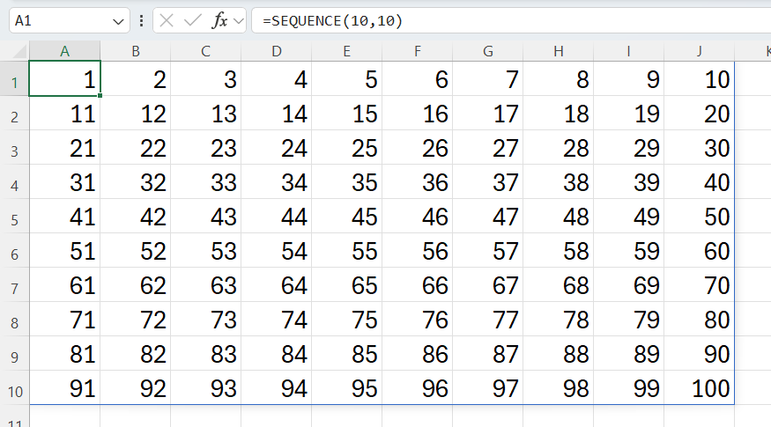This screenshot has height=427, width=771.
Task: Click cell containing 42
Action: pos(136,217)
